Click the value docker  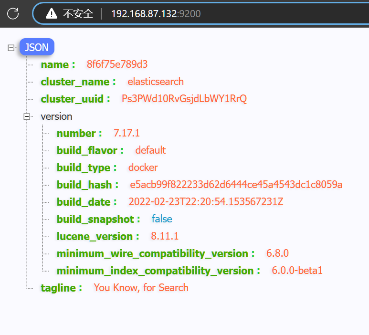click(143, 167)
